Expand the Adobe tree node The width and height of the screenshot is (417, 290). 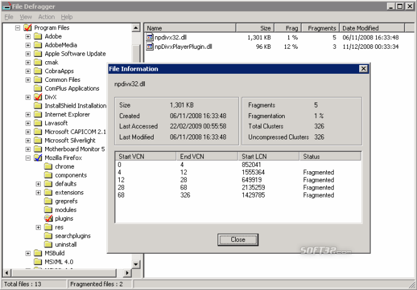coord(28,37)
